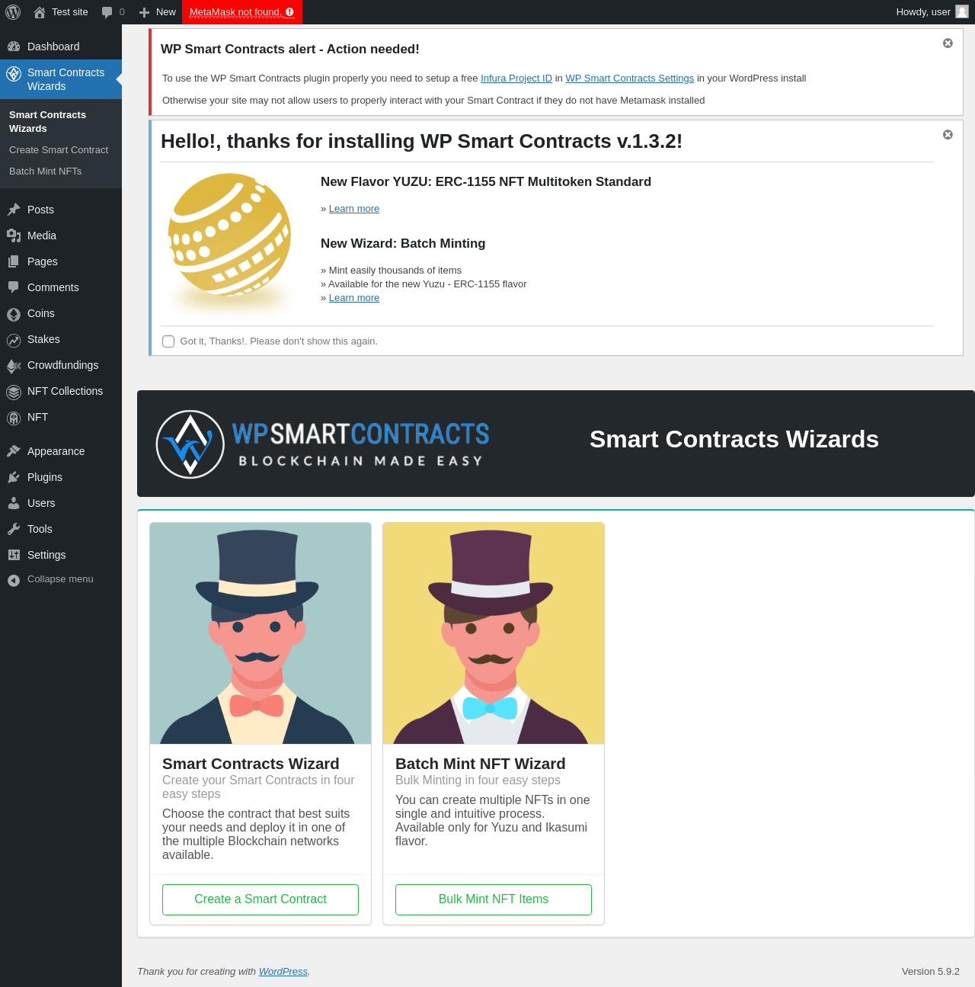Click the Batch Mint NFT Wizard illustration
This screenshot has height=987, width=975.
[494, 633]
